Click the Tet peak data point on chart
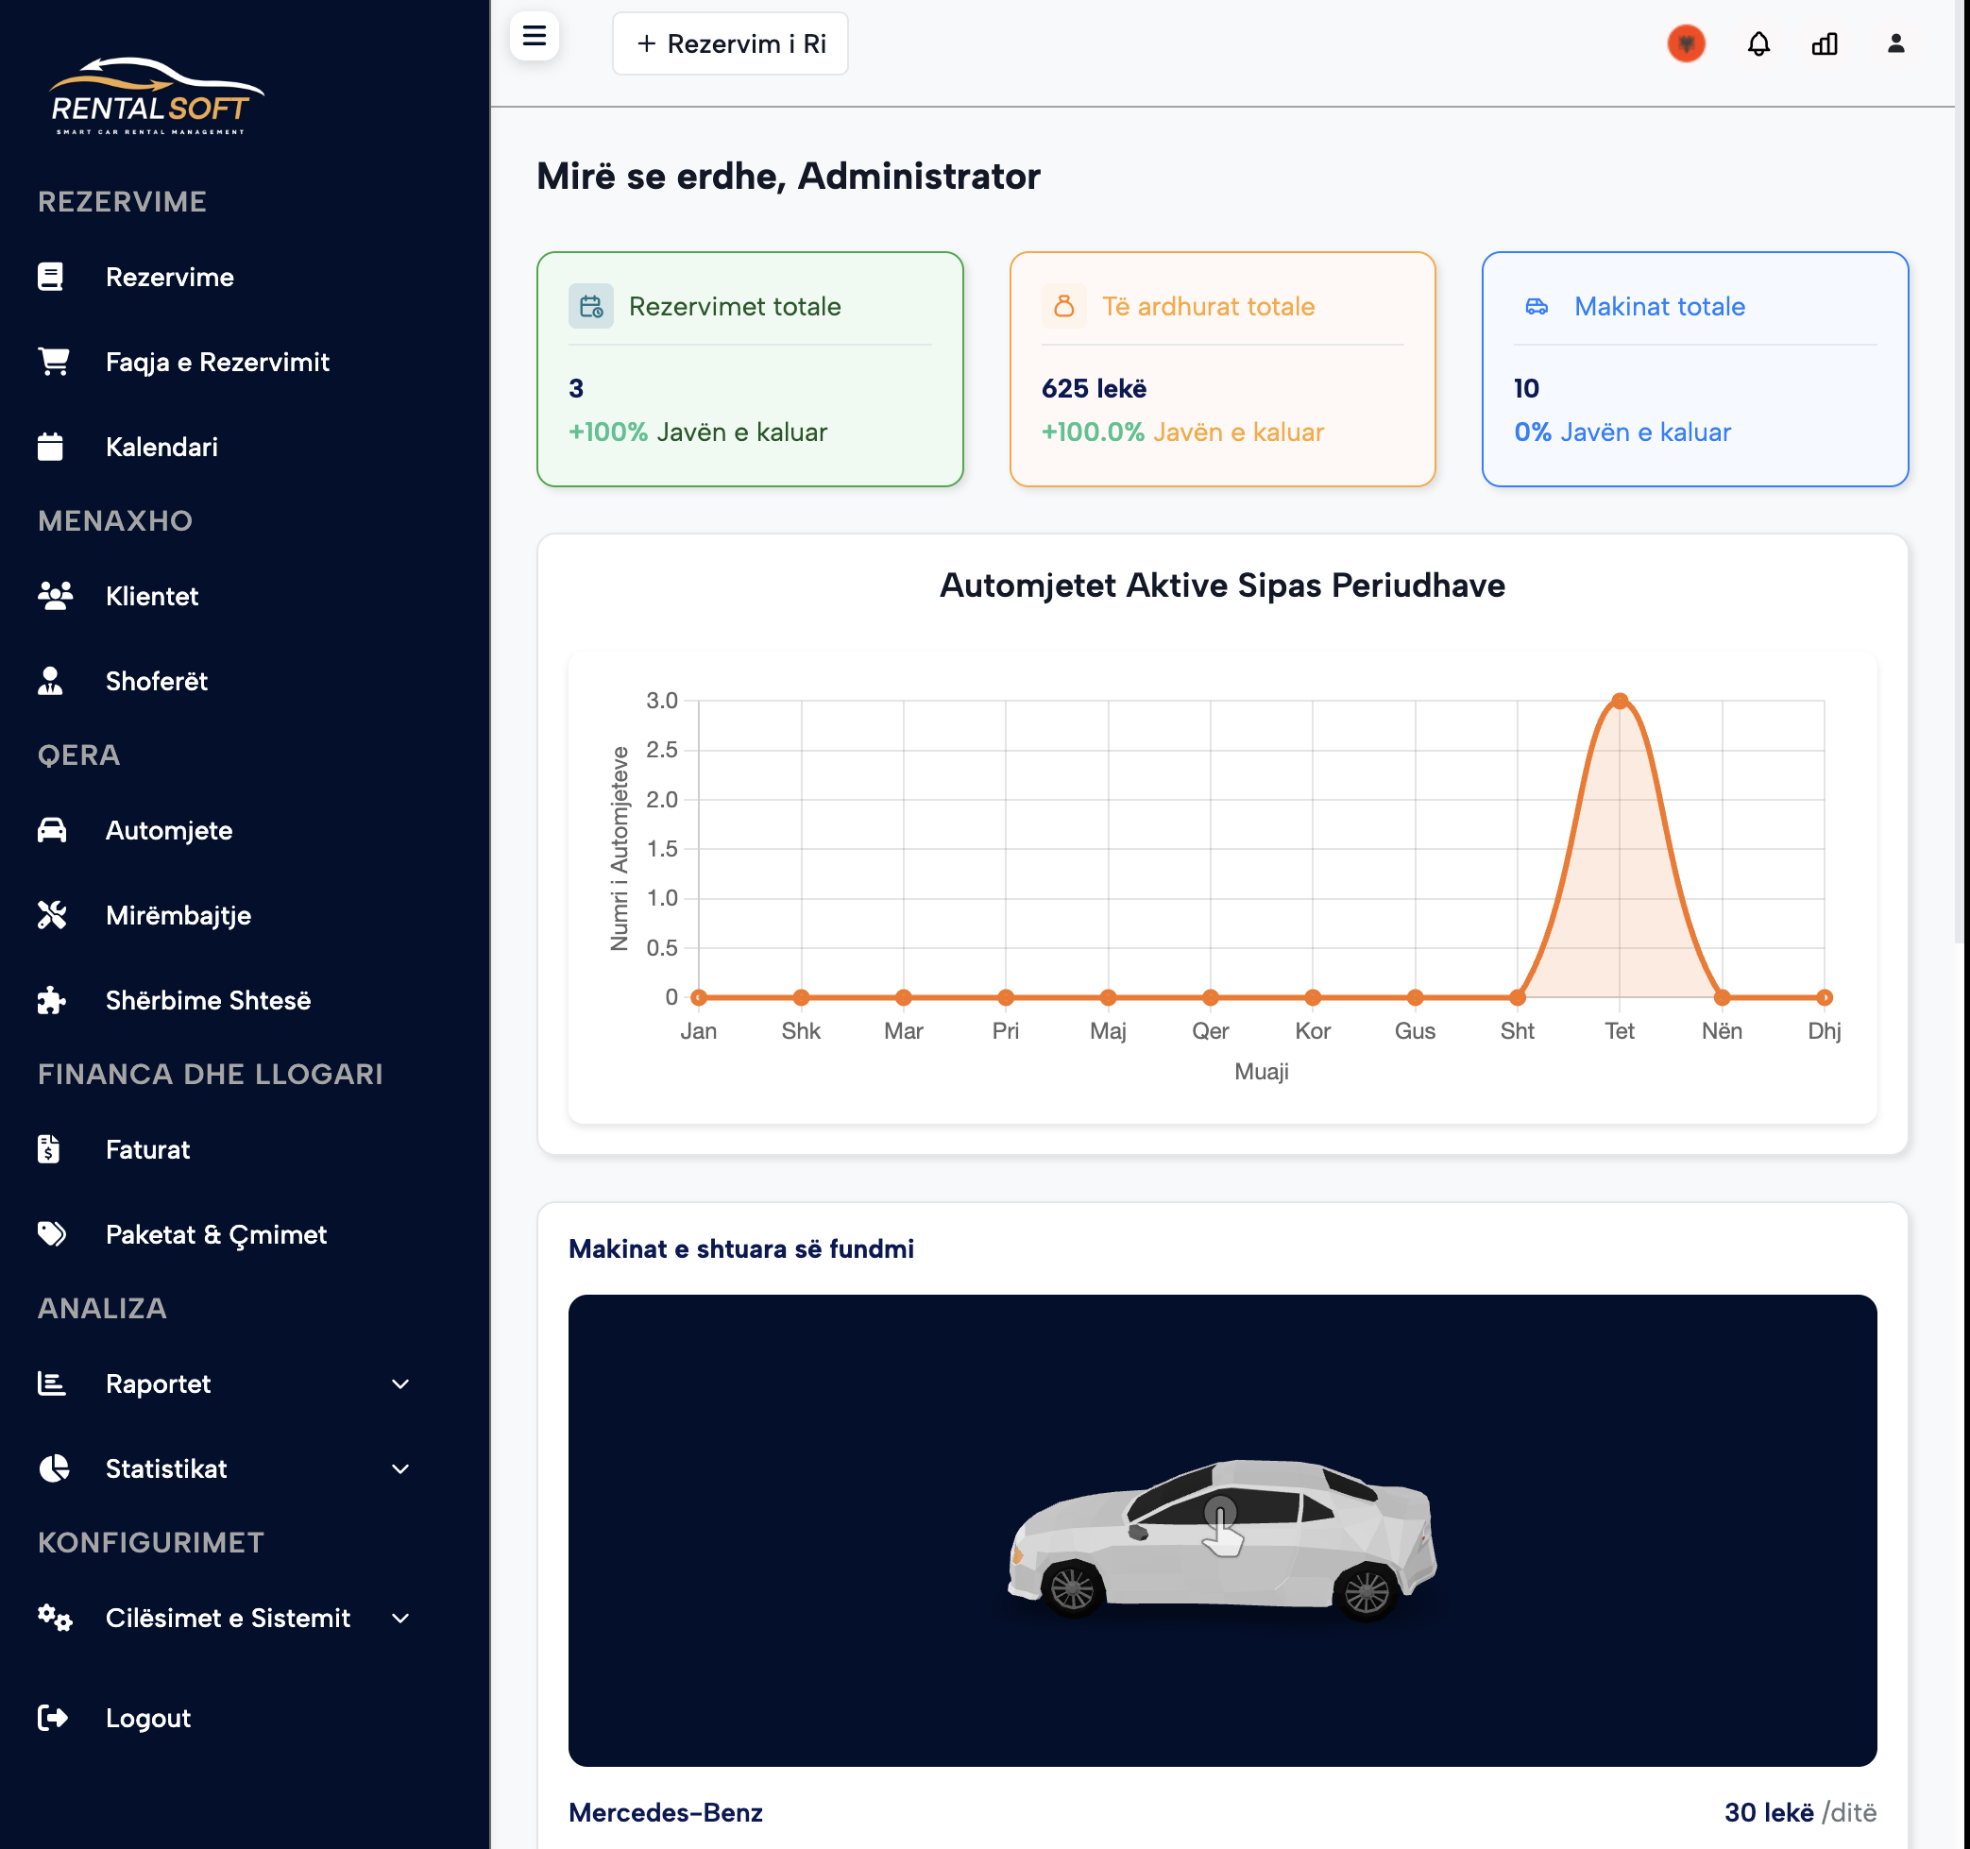This screenshot has width=1970, height=1849. point(1620,701)
